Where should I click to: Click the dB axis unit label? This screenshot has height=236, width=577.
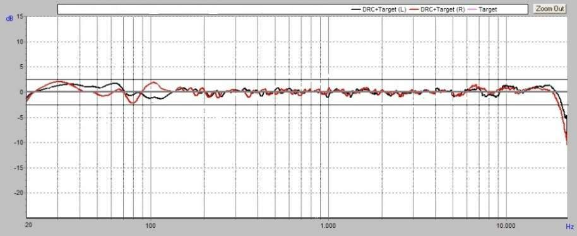10,18
